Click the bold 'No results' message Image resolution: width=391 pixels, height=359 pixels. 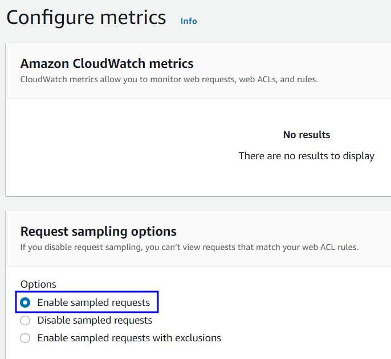307,135
